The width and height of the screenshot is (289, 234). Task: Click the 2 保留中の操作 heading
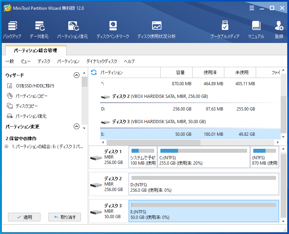(x=21, y=138)
